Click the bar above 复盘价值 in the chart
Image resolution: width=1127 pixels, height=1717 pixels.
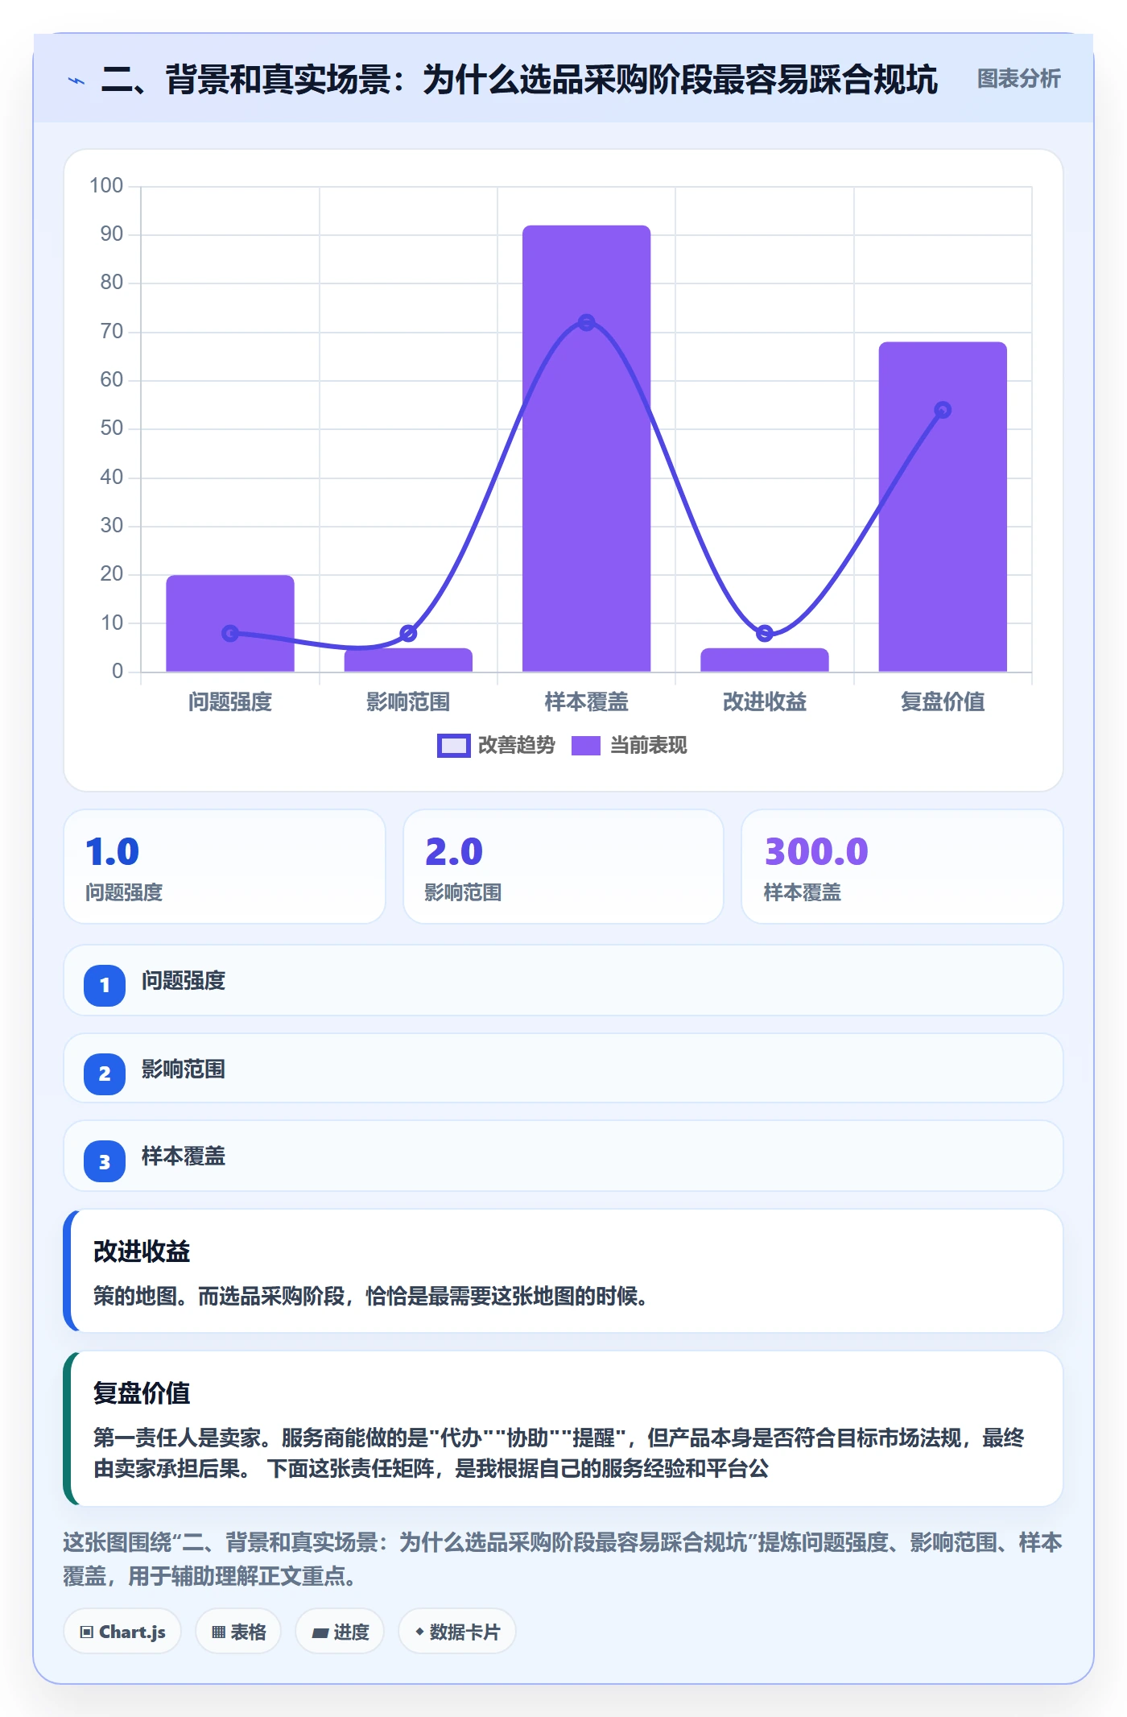coord(943,507)
